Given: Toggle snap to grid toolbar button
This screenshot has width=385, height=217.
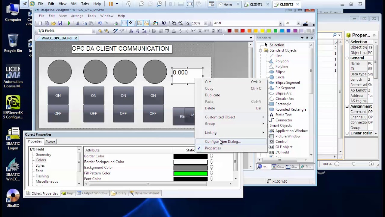Looking at the screenshot, I should click(131, 23).
